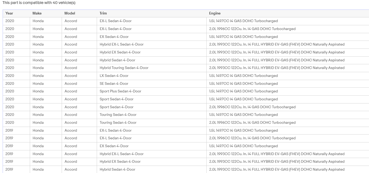369x173 pixels.
Task: Select the "Accord" model cell in the Sport Plus row
Action: click(79, 91)
